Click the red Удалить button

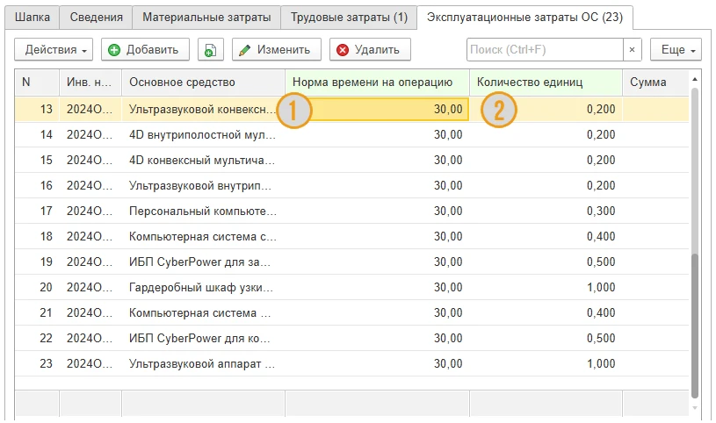click(370, 50)
